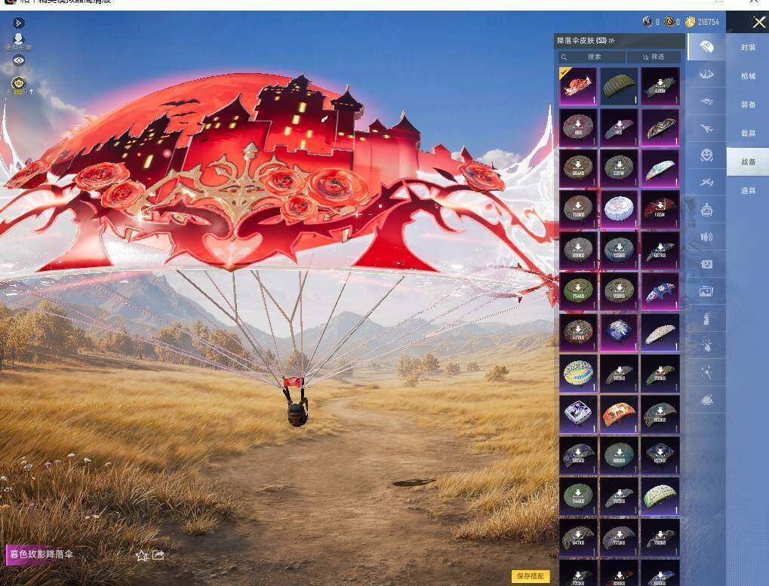
Task: Toggle the eye visibility icon at left
Action: click(x=19, y=60)
